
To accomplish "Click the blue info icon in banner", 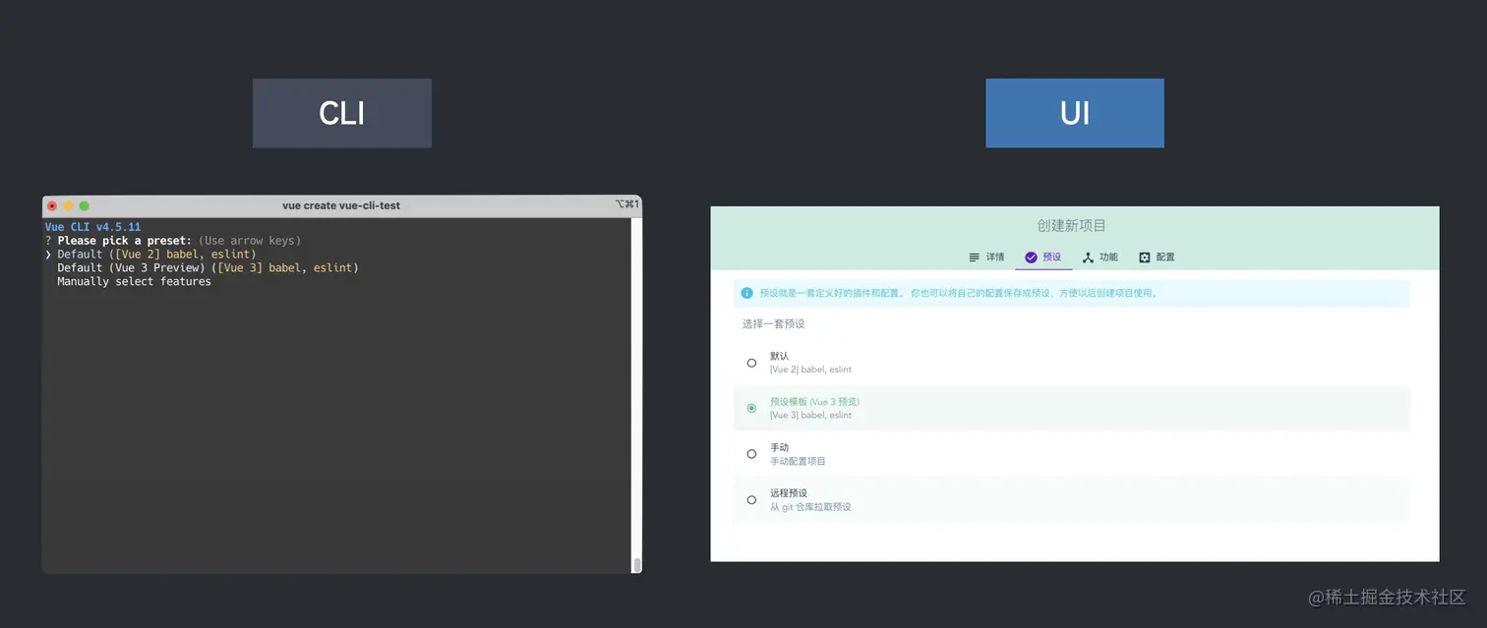I will point(747,293).
